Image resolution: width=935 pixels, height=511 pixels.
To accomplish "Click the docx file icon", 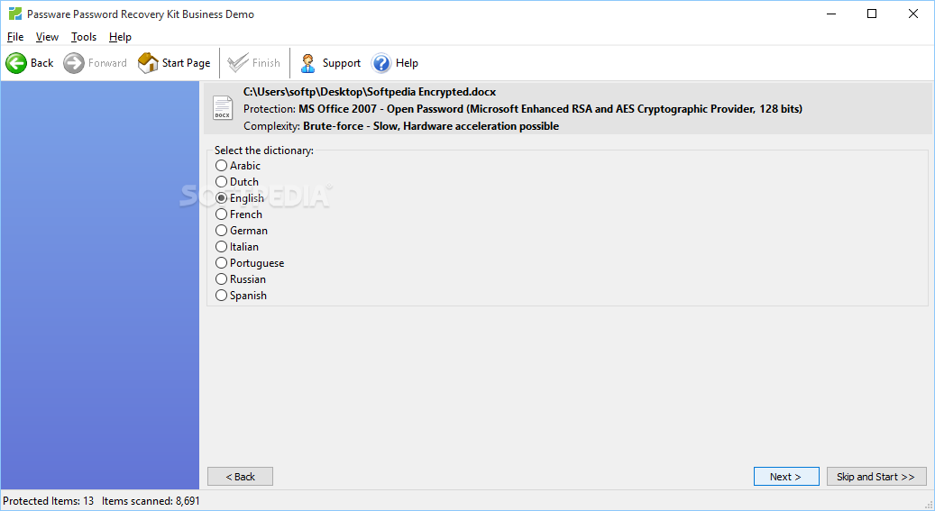I will [223, 108].
